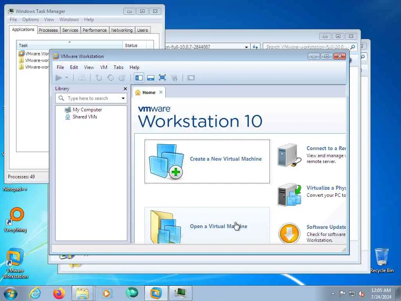Open the VMware File menu
The image size is (401, 301).
[x=60, y=67]
